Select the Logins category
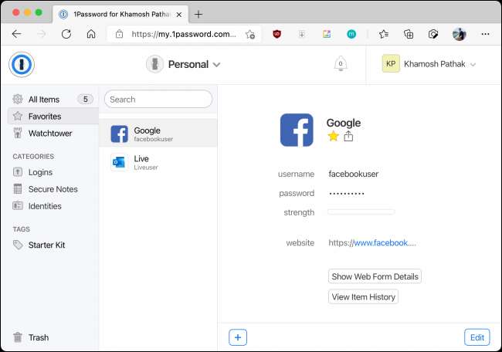The width and height of the screenshot is (502, 352). (x=53, y=172)
